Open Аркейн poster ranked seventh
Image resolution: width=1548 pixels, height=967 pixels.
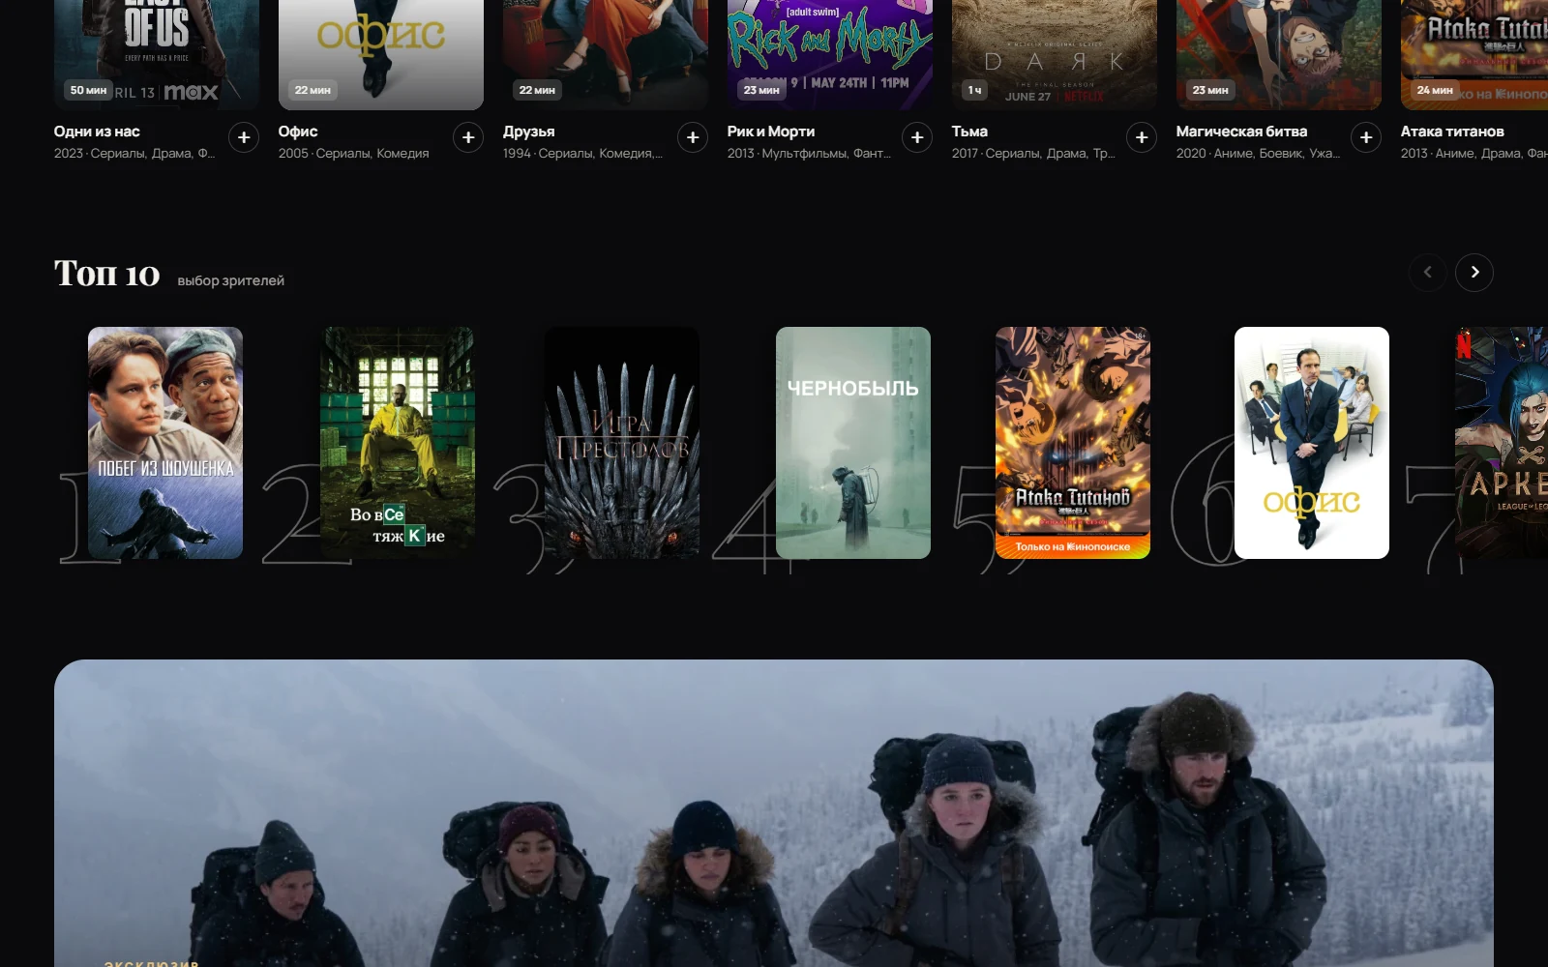coord(1502,443)
